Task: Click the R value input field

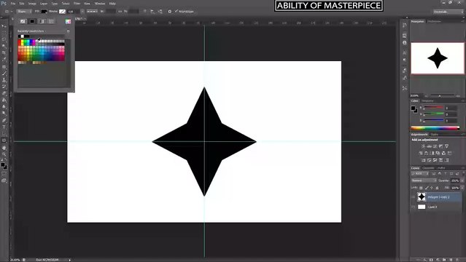Action: click(451, 108)
